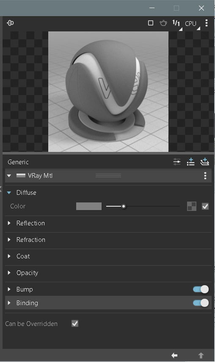The image size is (215, 362).
Task: Disable the Binding toggle switch
Action: click(x=201, y=303)
